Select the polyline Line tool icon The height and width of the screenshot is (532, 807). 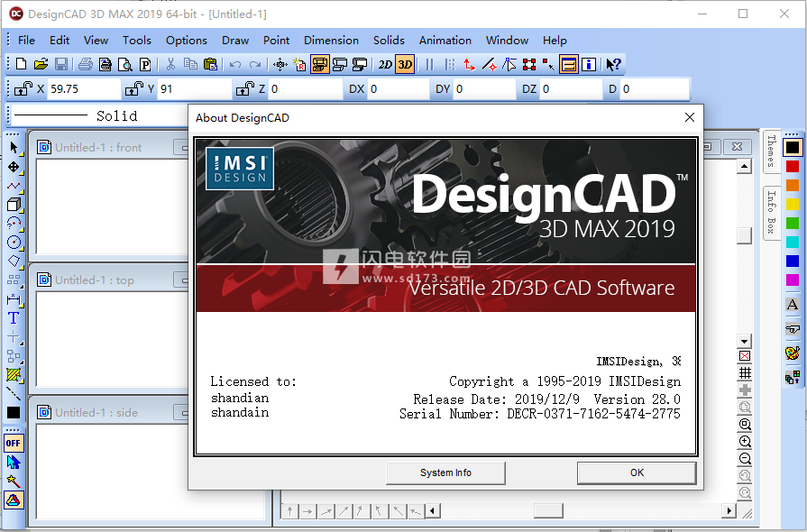point(14,186)
